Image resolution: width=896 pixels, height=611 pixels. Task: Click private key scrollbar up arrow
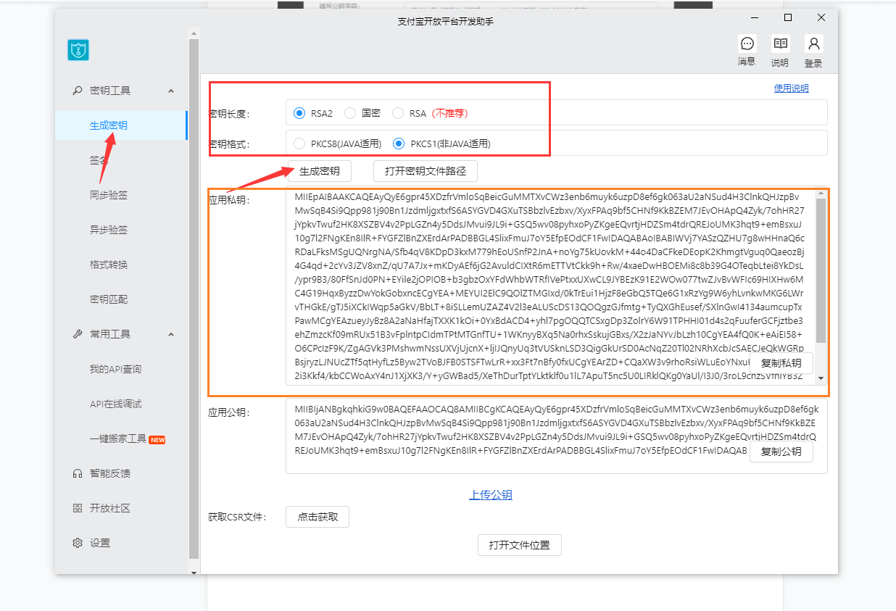pyautogui.click(x=821, y=194)
